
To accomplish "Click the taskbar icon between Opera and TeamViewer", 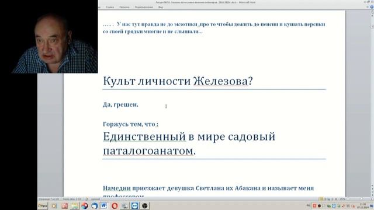I will 124,206.
